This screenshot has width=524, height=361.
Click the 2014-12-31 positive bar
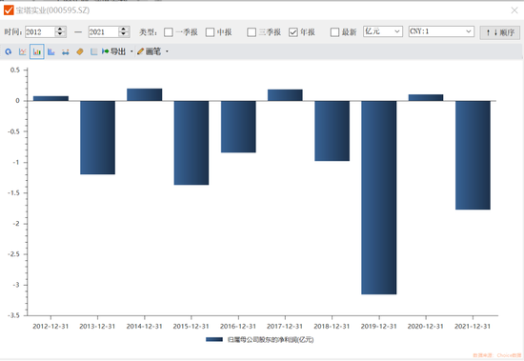tap(145, 94)
